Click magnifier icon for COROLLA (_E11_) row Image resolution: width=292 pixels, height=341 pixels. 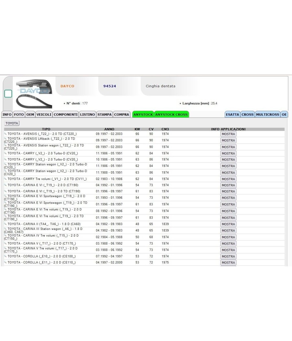[x=5, y=262]
